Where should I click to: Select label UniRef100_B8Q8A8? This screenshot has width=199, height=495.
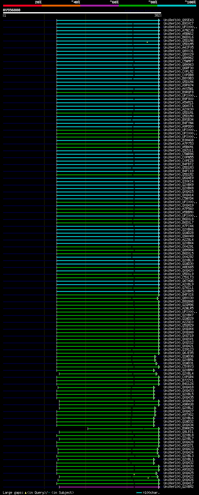tap(178, 301)
